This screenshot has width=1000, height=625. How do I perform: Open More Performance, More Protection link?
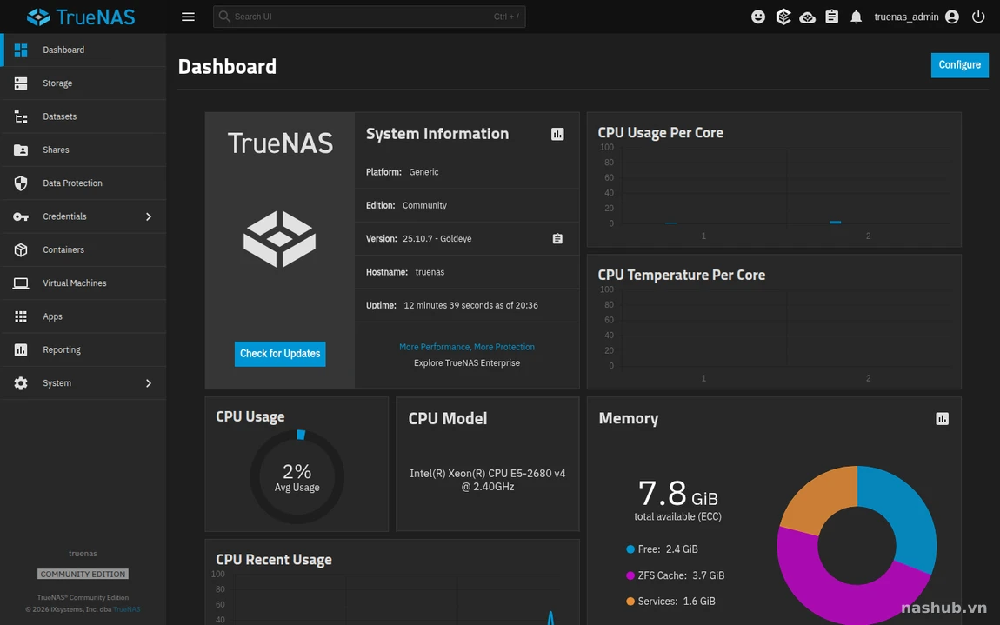point(467,347)
